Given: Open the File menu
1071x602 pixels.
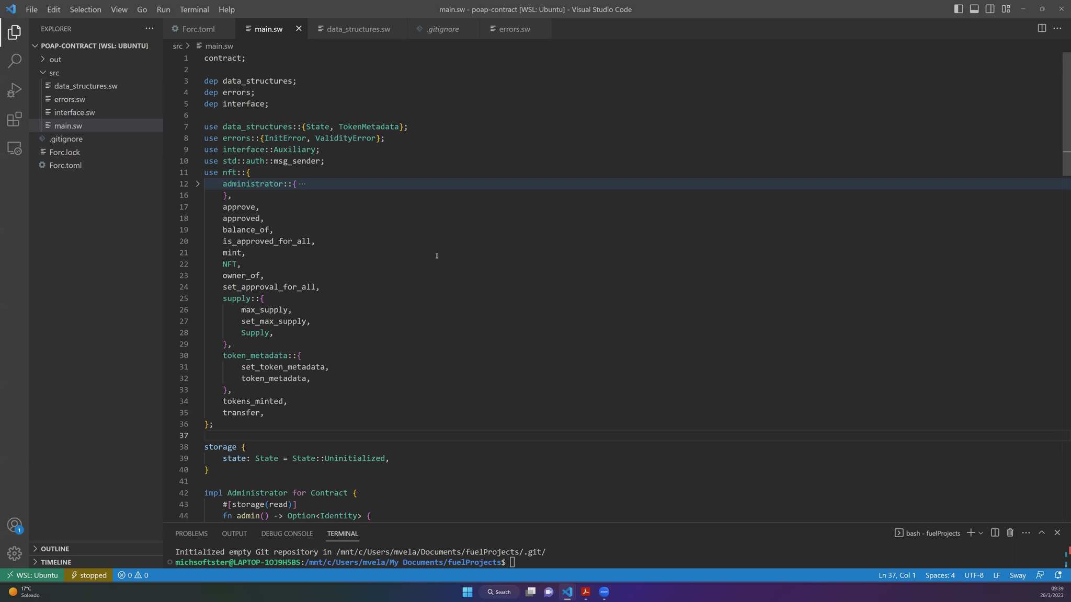Looking at the screenshot, I should [x=31, y=9].
